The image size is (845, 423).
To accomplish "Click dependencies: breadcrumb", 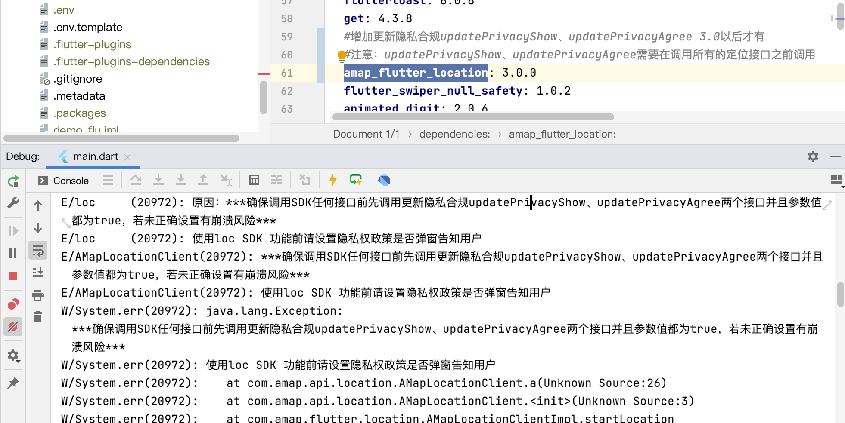I will point(455,134).
